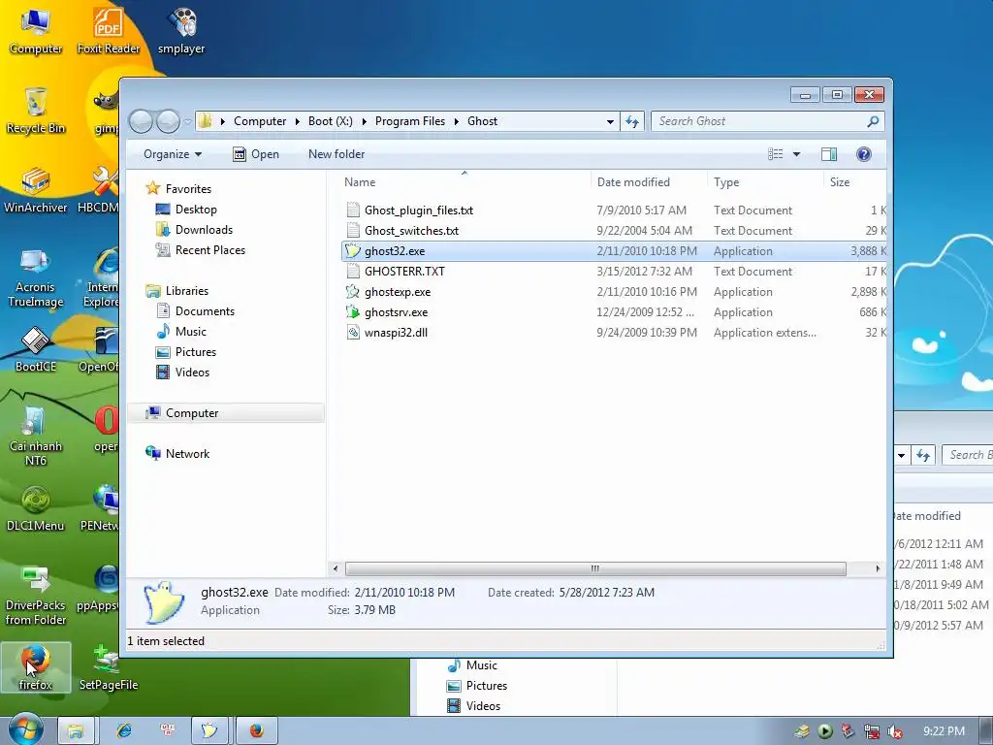993x745 pixels.
Task: Switch to Firefox on taskbar
Action: coord(256,730)
